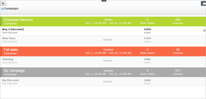Click the Expired status of Fall sales
The image size is (206, 99).
click(x=108, y=50)
